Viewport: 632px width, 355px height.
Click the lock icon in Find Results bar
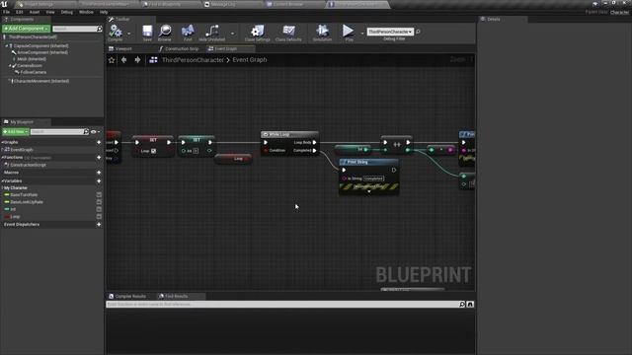(x=470, y=305)
